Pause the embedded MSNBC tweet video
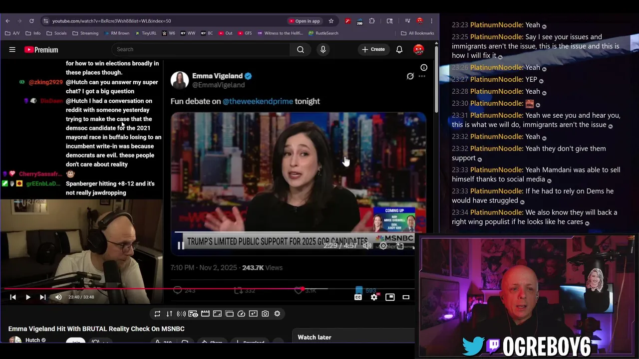639x359 pixels. coord(181,245)
